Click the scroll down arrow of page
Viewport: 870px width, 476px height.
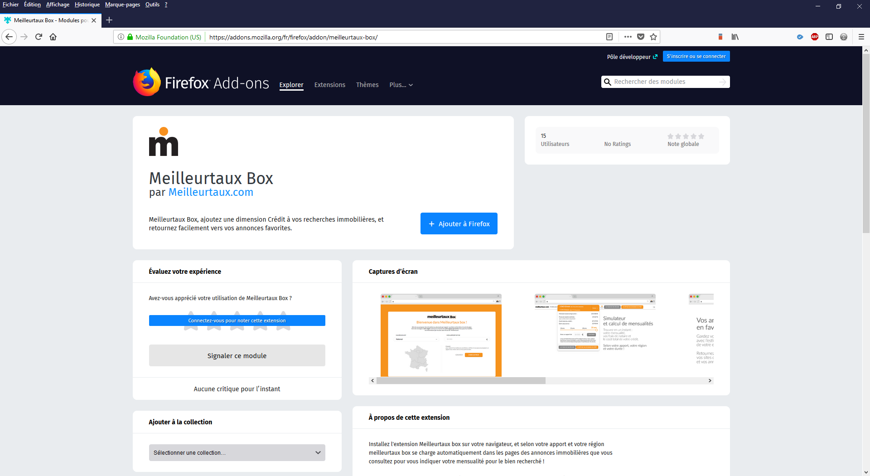click(x=866, y=472)
